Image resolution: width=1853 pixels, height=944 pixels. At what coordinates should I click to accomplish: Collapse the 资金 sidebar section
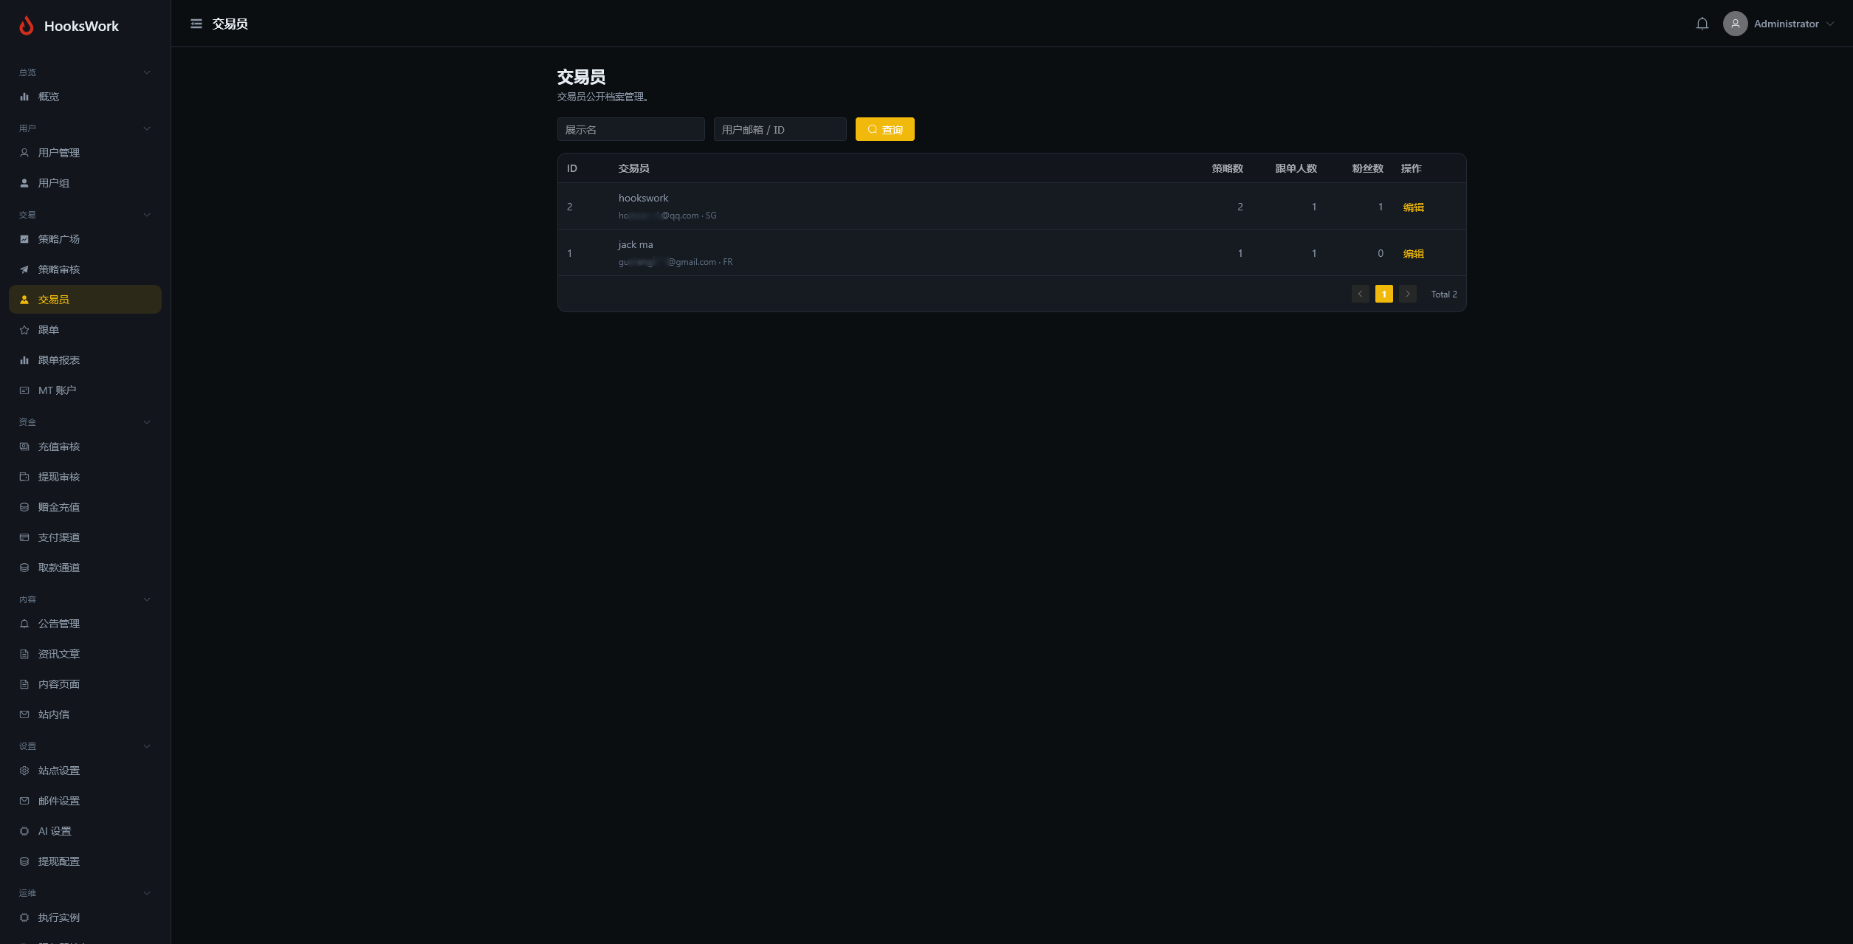point(147,422)
